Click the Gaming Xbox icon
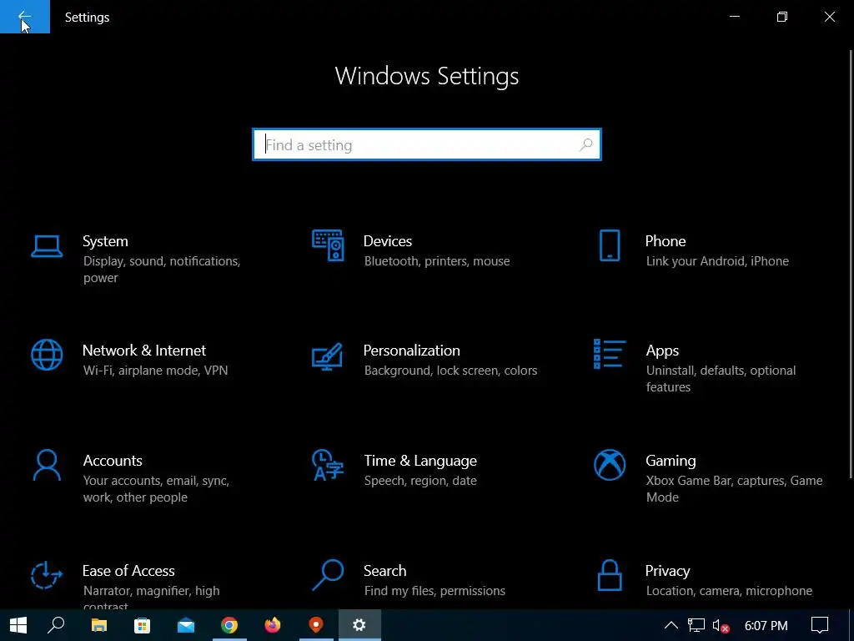The height and width of the screenshot is (641, 854). (x=610, y=465)
